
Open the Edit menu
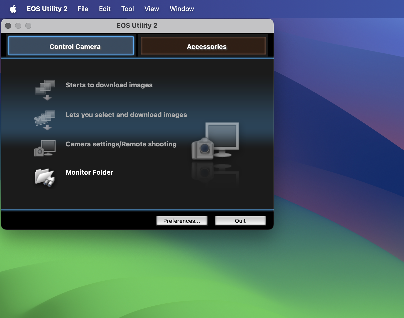105,9
